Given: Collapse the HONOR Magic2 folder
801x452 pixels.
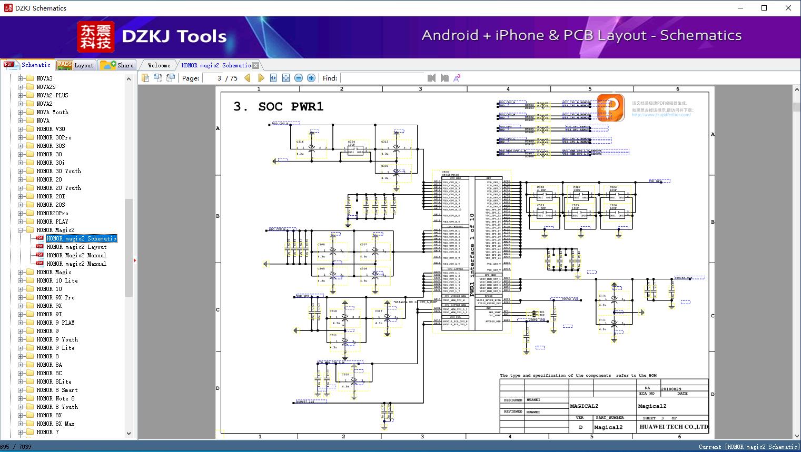Looking at the screenshot, I should pyautogui.click(x=21, y=230).
